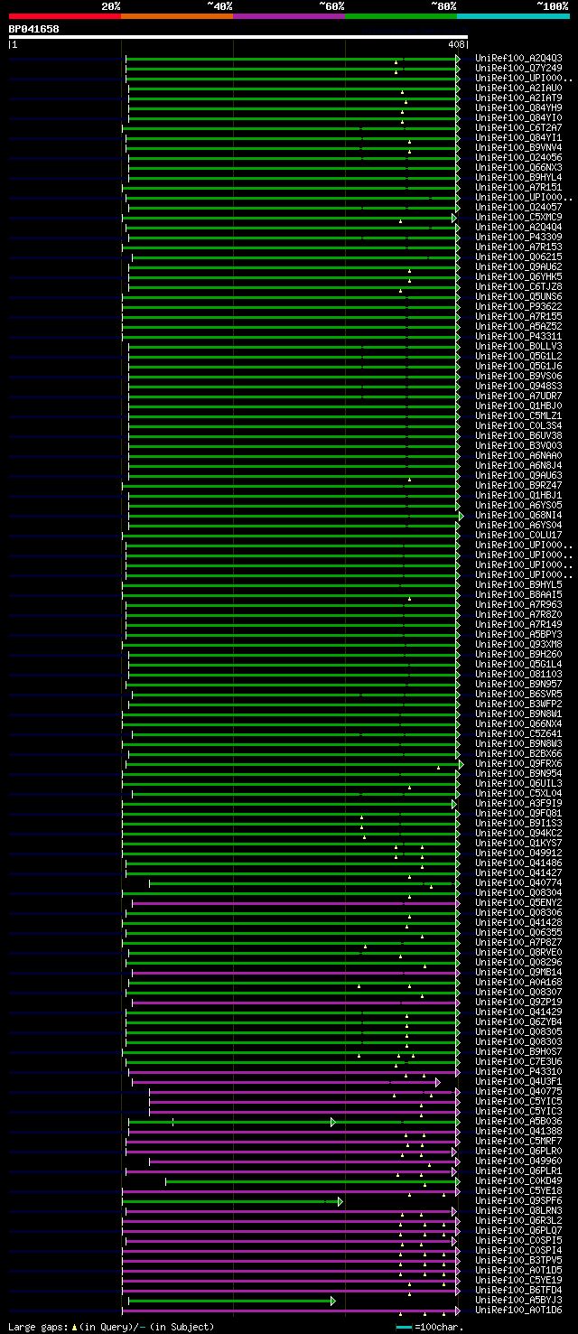This screenshot has height=1334, width=578.
Task: Select the UniRef100_C5XMC9 label
Action: coord(518,217)
